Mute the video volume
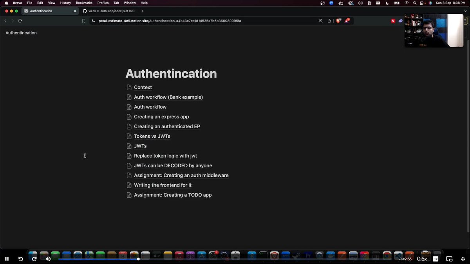 [48, 259]
